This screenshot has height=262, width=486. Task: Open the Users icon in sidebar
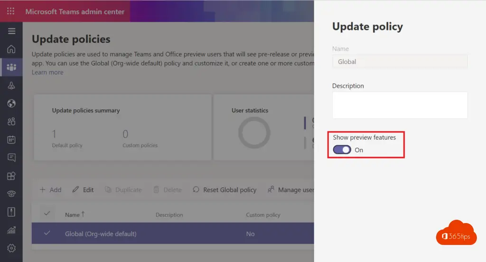tap(11, 122)
